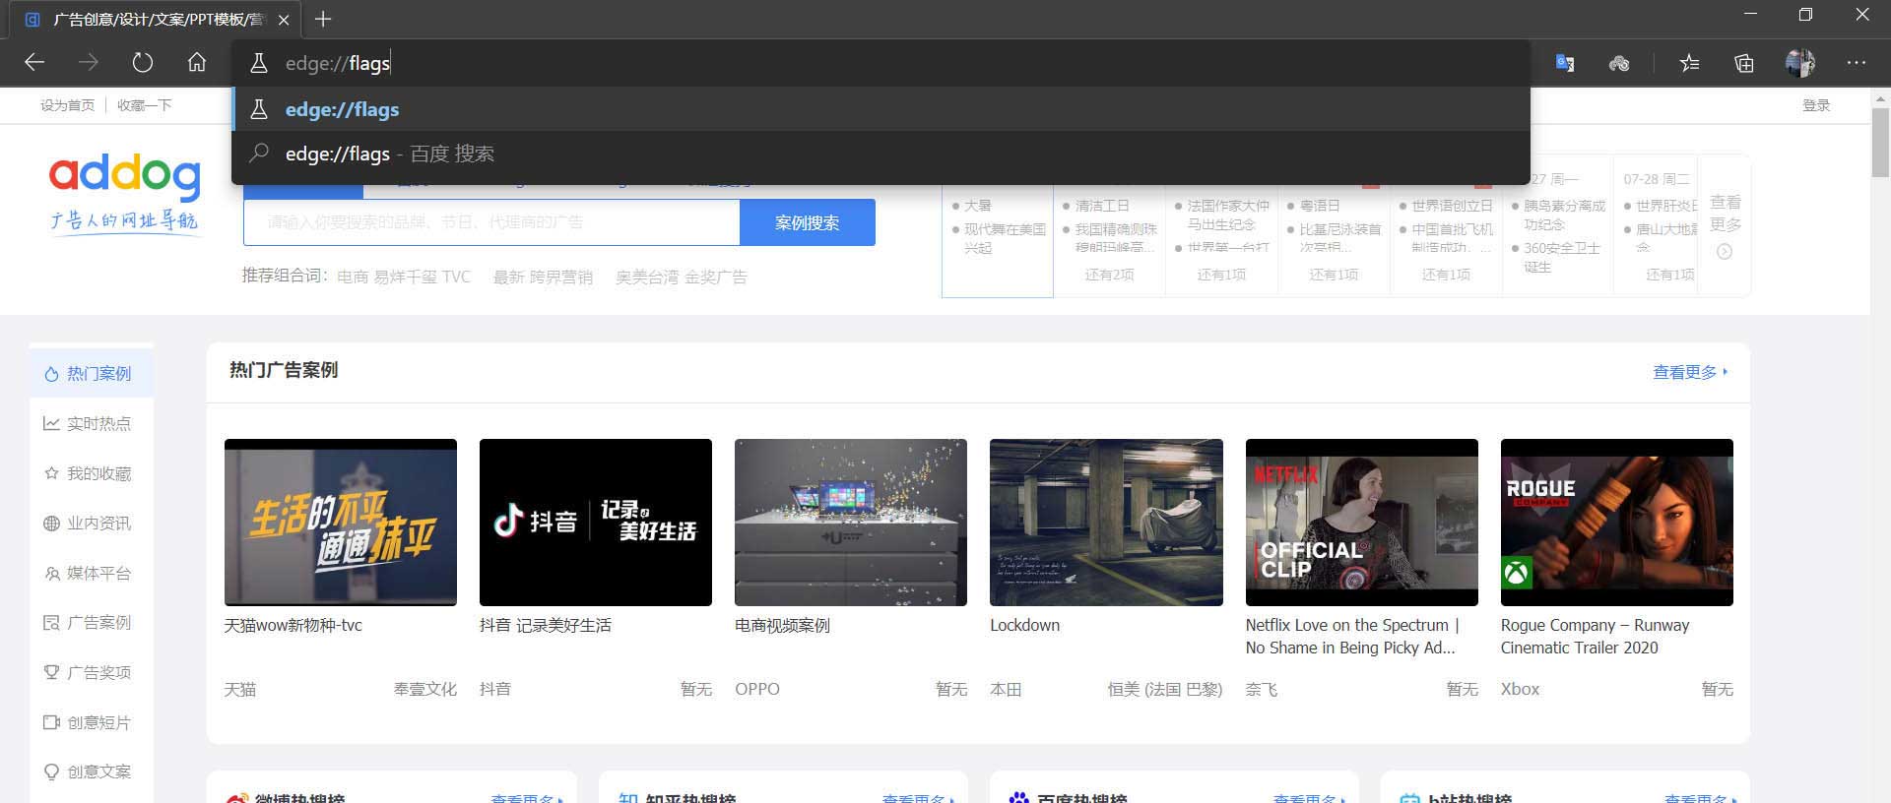Click the 大暑 calendar entry
Image resolution: width=1891 pixels, height=803 pixels.
pos(978,206)
